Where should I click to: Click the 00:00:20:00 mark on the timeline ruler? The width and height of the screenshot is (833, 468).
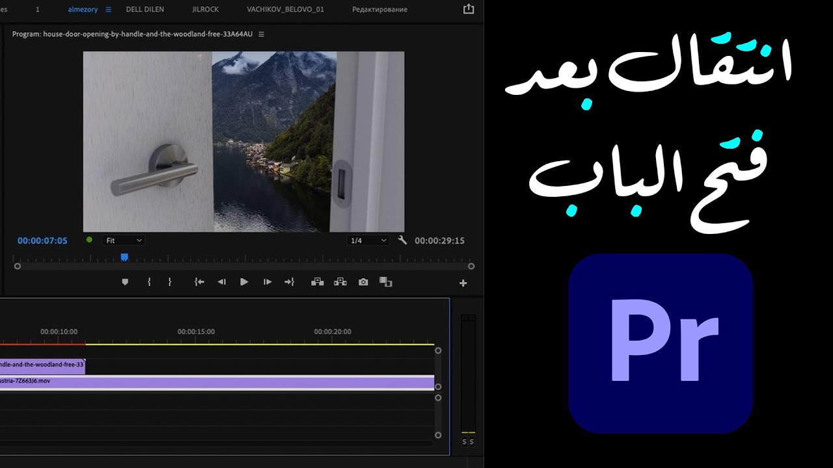(x=333, y=331)
